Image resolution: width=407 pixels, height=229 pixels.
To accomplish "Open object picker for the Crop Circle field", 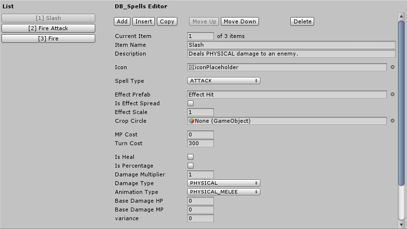I will [392, 120].
